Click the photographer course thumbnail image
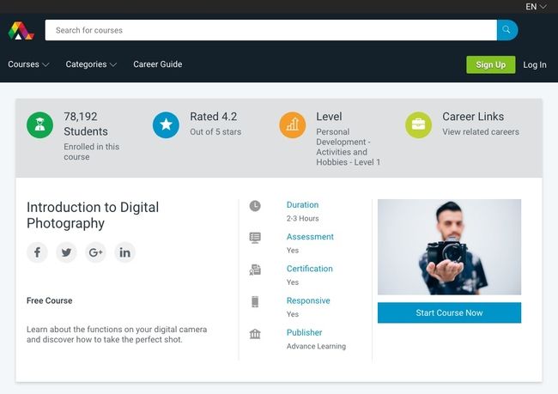The width and height of the screenshot is (558, 394). coord(449,247)
